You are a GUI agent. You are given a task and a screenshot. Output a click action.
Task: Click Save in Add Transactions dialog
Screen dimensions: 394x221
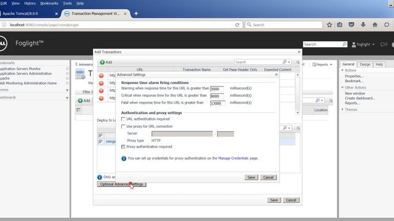[274, 200]
